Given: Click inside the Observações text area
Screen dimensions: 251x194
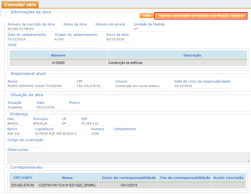Looking at the screenshot, I should tap(128, 157).
